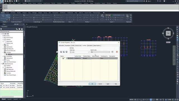Expand the Create Design panel dropdown

click(37, 22)
